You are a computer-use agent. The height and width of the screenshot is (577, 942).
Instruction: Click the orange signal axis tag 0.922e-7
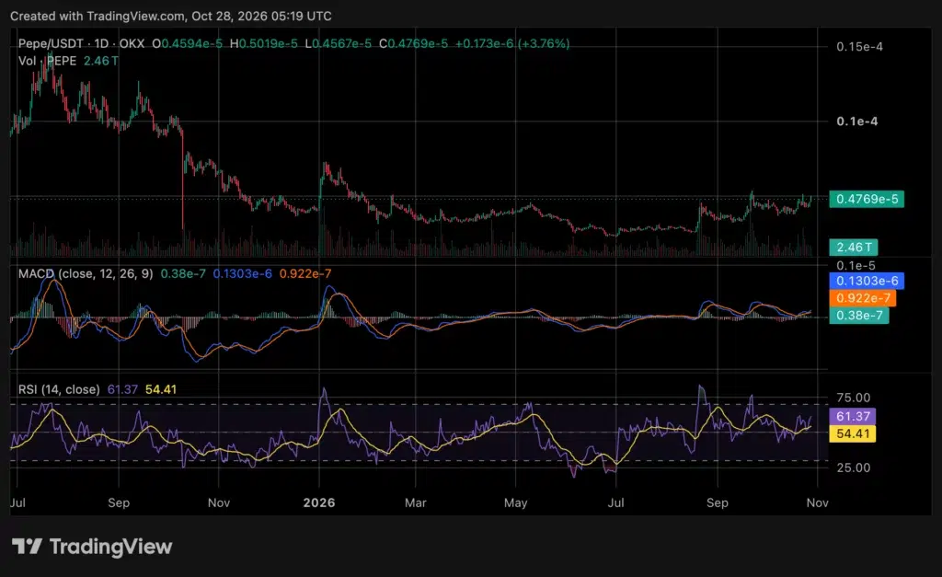click(863, 298)
